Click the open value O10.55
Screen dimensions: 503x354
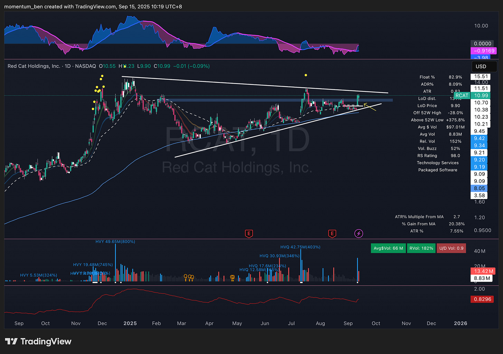[x=107, y=66]
